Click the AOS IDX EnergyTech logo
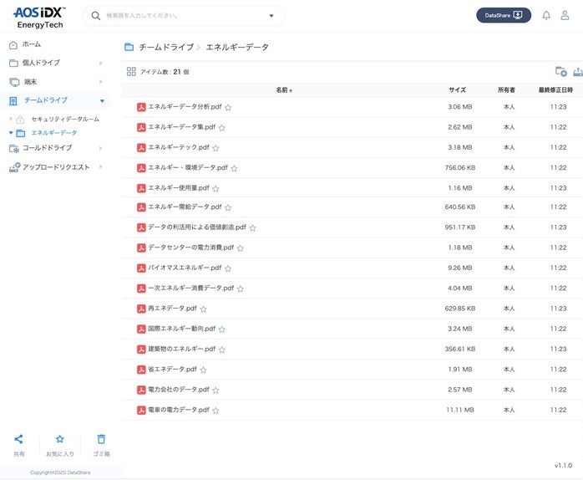This screenshot has width=583, height=480. coord(39,18)
